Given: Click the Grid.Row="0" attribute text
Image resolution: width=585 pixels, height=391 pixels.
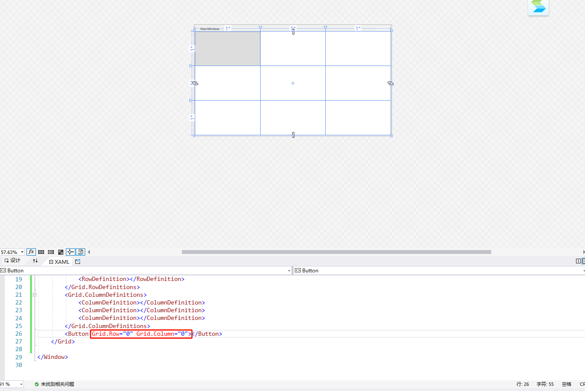Looking at the screenshot, I should coord(113,334).
